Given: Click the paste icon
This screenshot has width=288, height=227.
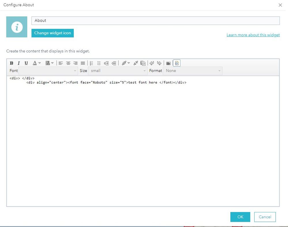Looking at the screenshot, I should (x=143, y=63).
